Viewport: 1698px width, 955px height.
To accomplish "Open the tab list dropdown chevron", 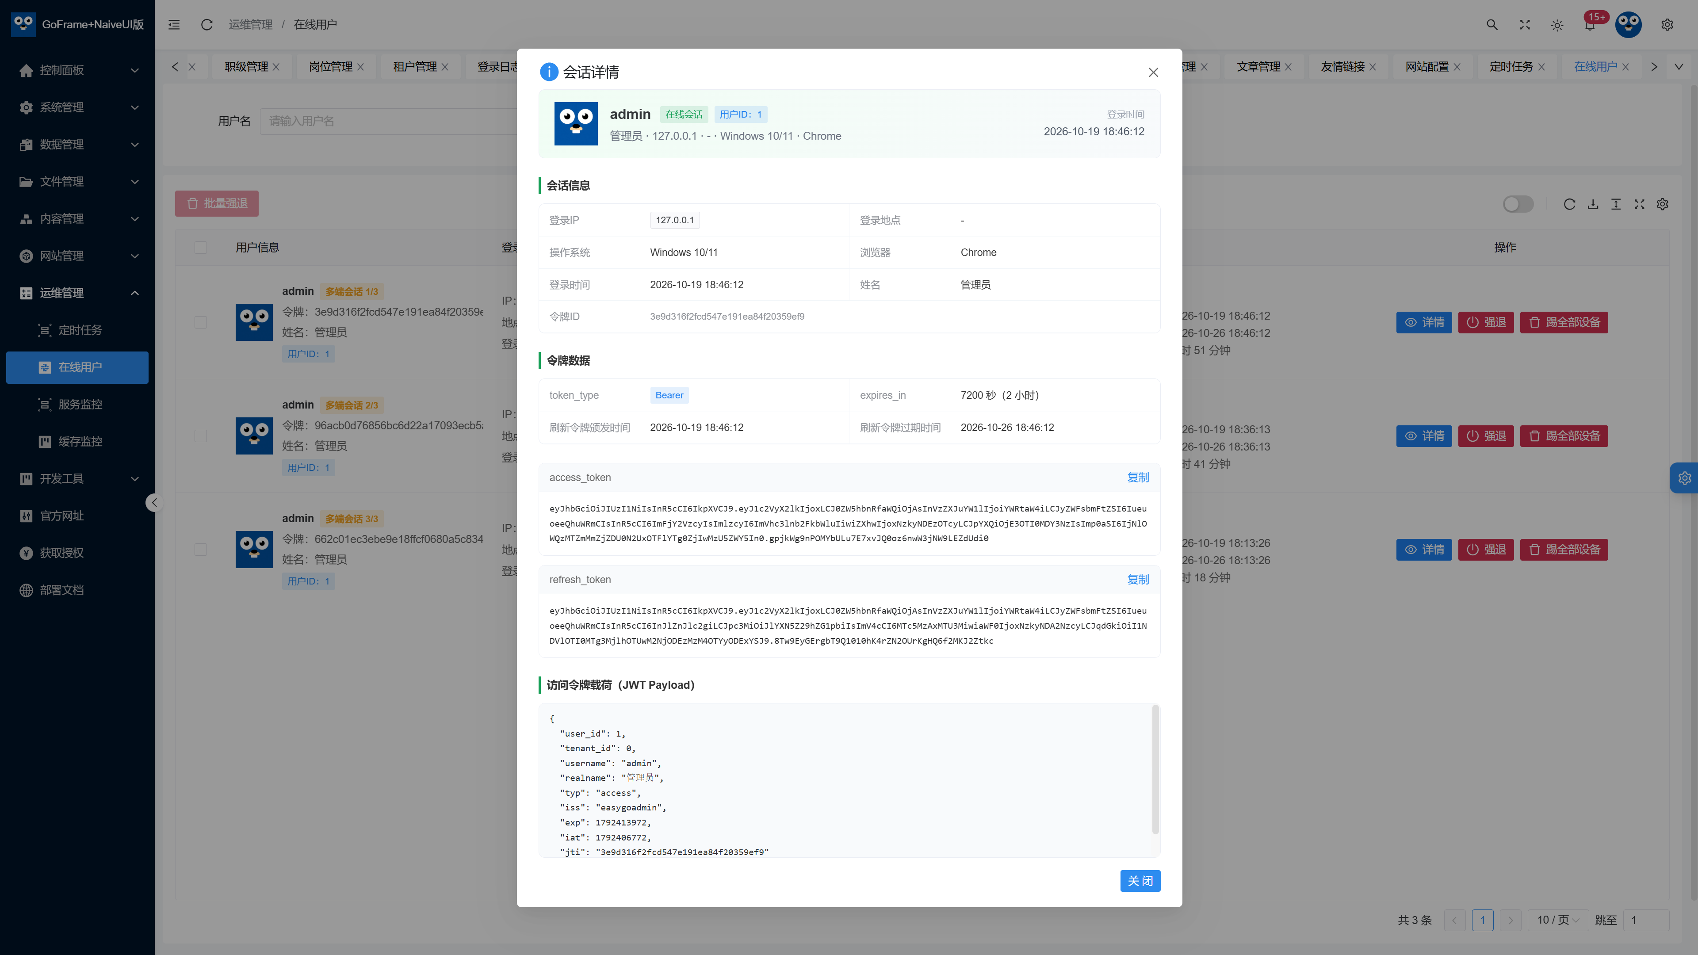I will click(x=1679, y=67).
